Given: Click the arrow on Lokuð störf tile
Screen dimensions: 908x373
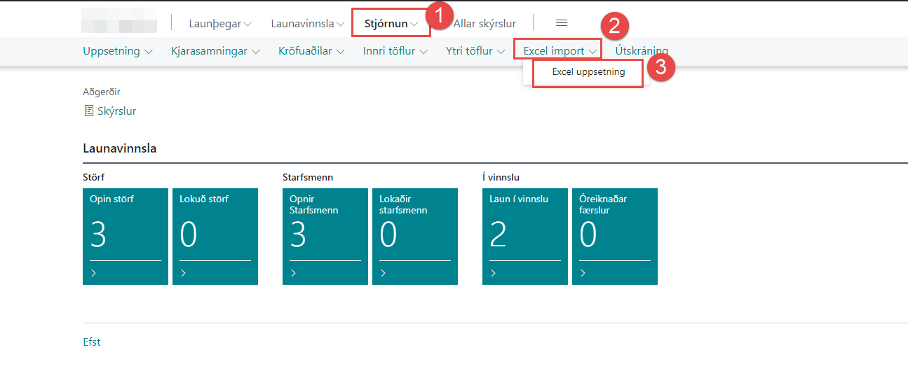Looking at the screenshot, I should [183, 273].
